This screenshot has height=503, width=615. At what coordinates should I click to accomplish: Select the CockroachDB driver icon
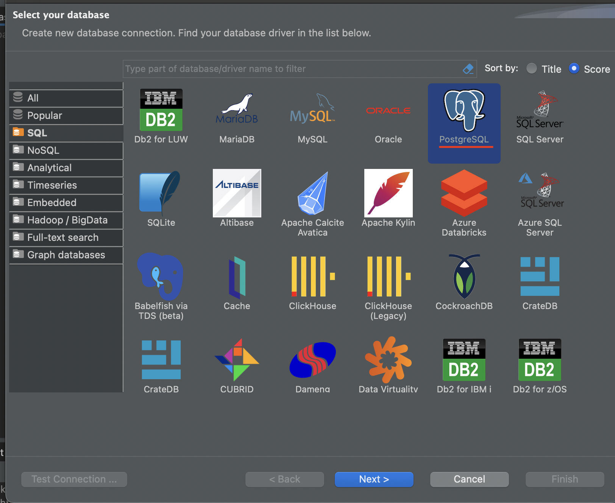[464, 280]
